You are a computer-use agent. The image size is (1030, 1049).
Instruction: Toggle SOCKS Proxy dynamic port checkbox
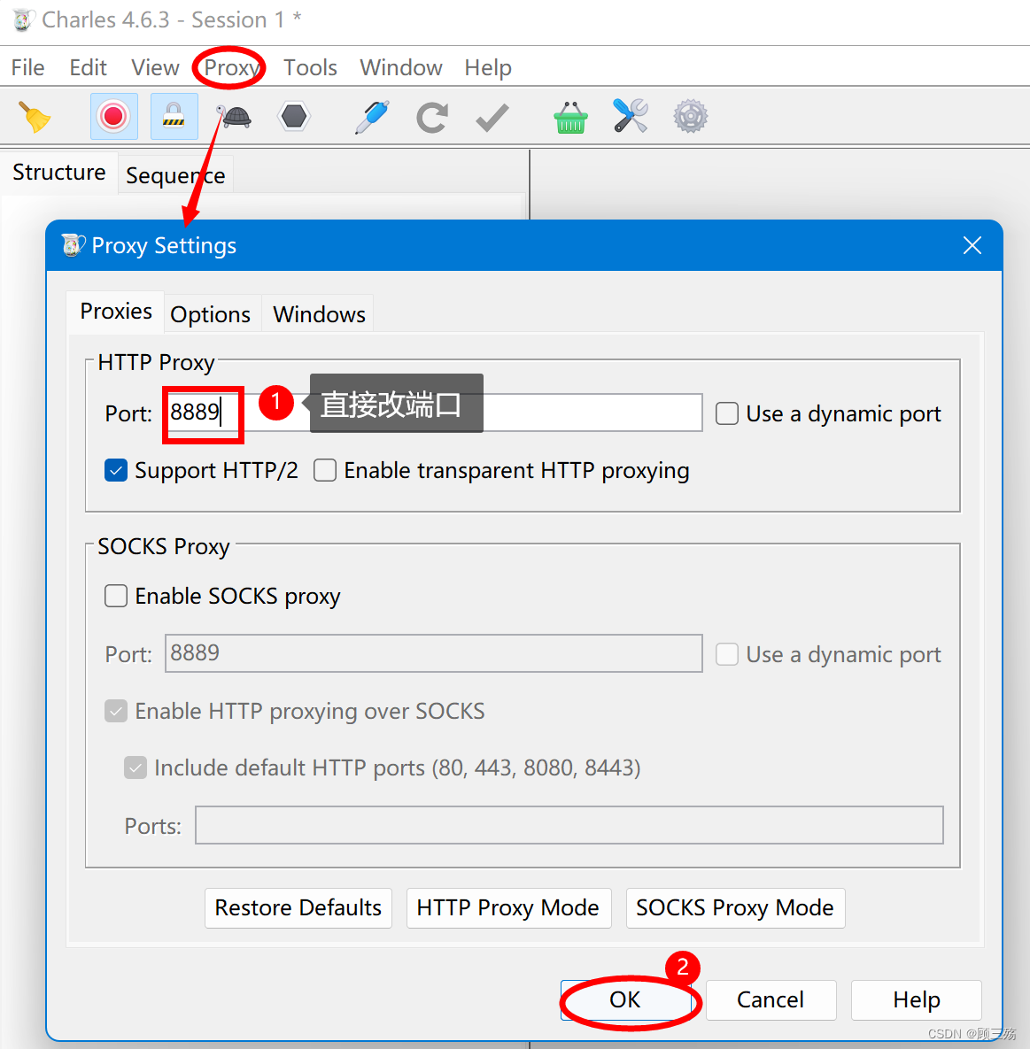(727, 654)
